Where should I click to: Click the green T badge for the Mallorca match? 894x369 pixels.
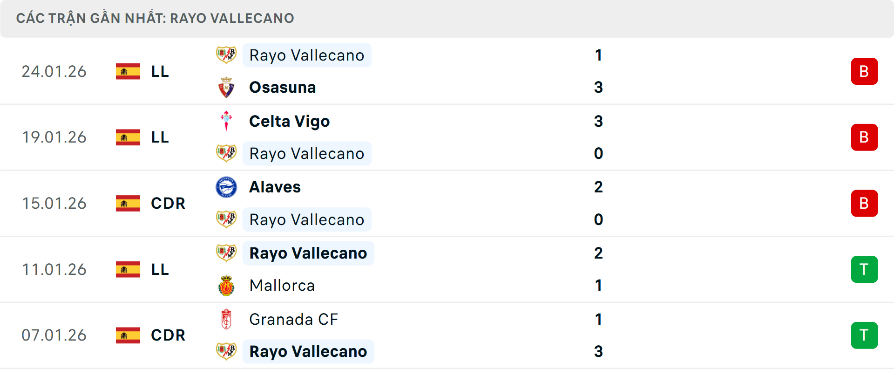[864, 269]
